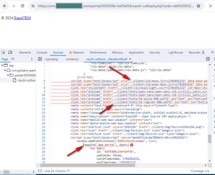Toggle the navigator sidebar icon
215x175 pixels.
click(x=40, y=59)
